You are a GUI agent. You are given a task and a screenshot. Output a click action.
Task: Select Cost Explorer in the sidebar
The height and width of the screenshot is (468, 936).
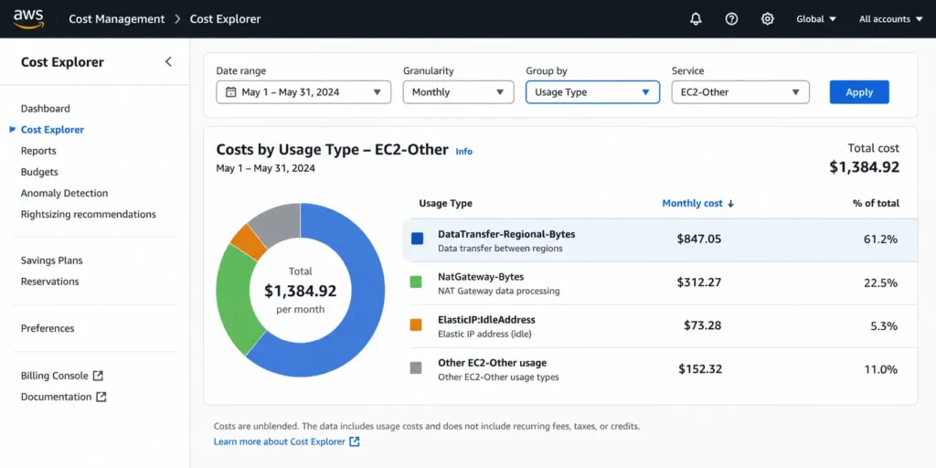click(52, 130)
